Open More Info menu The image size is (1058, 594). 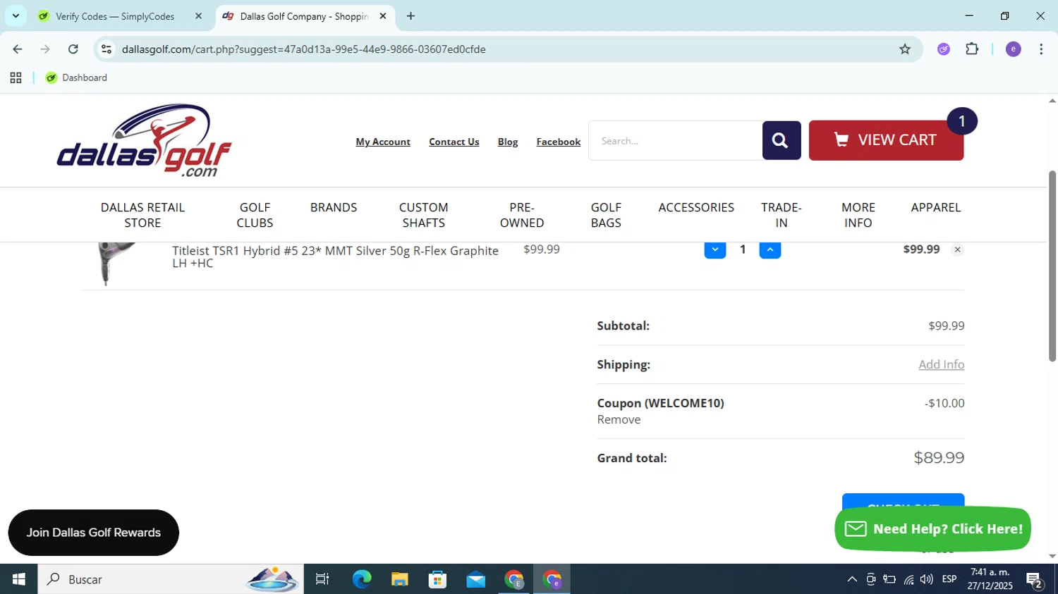[x=858, y=215]
